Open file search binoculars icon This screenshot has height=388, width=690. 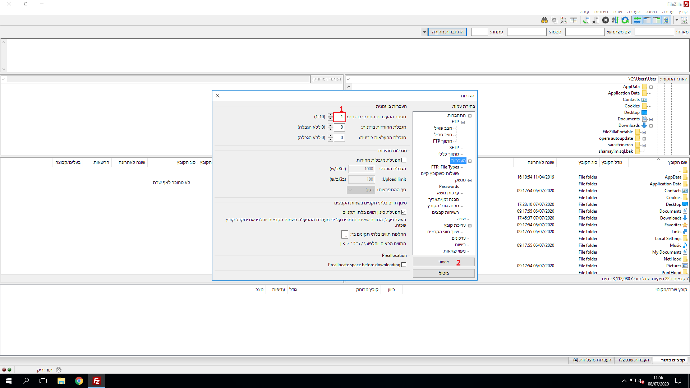pyautogui.click(x=544, y=20)
